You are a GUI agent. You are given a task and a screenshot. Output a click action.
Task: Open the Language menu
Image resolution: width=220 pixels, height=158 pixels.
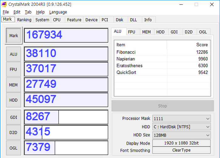pyautogui.click(x=58, y=12)
